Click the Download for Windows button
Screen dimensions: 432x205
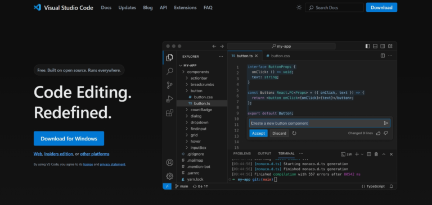(x=69, y=138)
